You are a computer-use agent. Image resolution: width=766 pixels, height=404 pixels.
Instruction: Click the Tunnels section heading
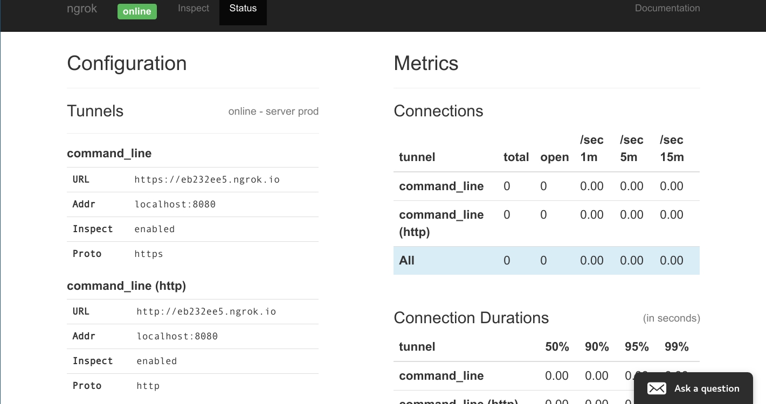95,111
